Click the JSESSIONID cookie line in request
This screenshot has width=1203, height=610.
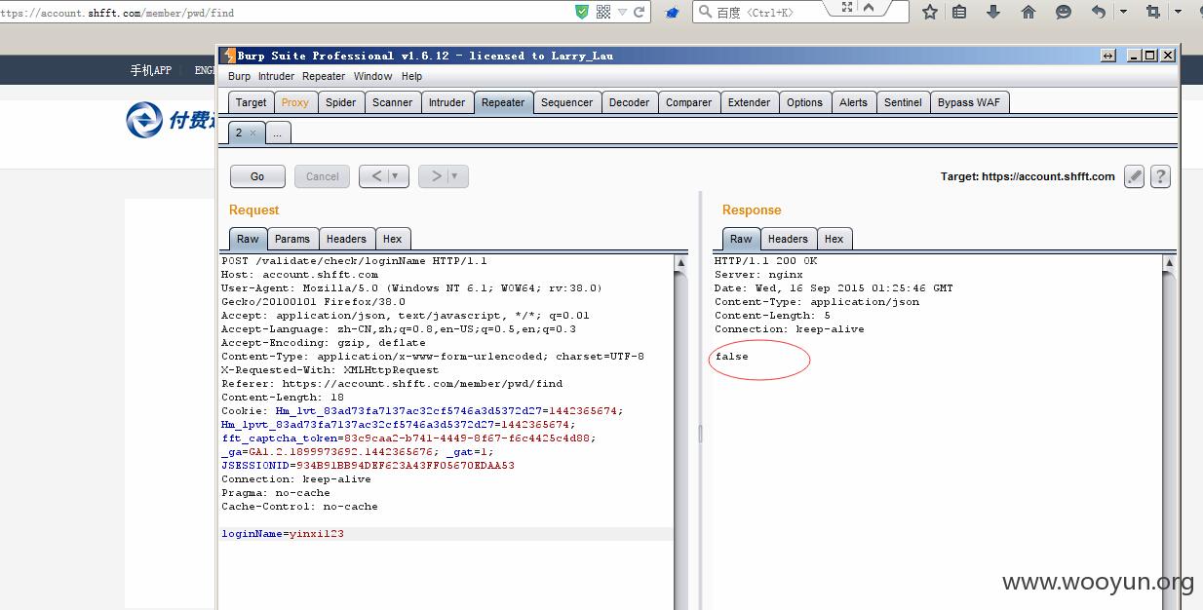click(x=368, y=466)
